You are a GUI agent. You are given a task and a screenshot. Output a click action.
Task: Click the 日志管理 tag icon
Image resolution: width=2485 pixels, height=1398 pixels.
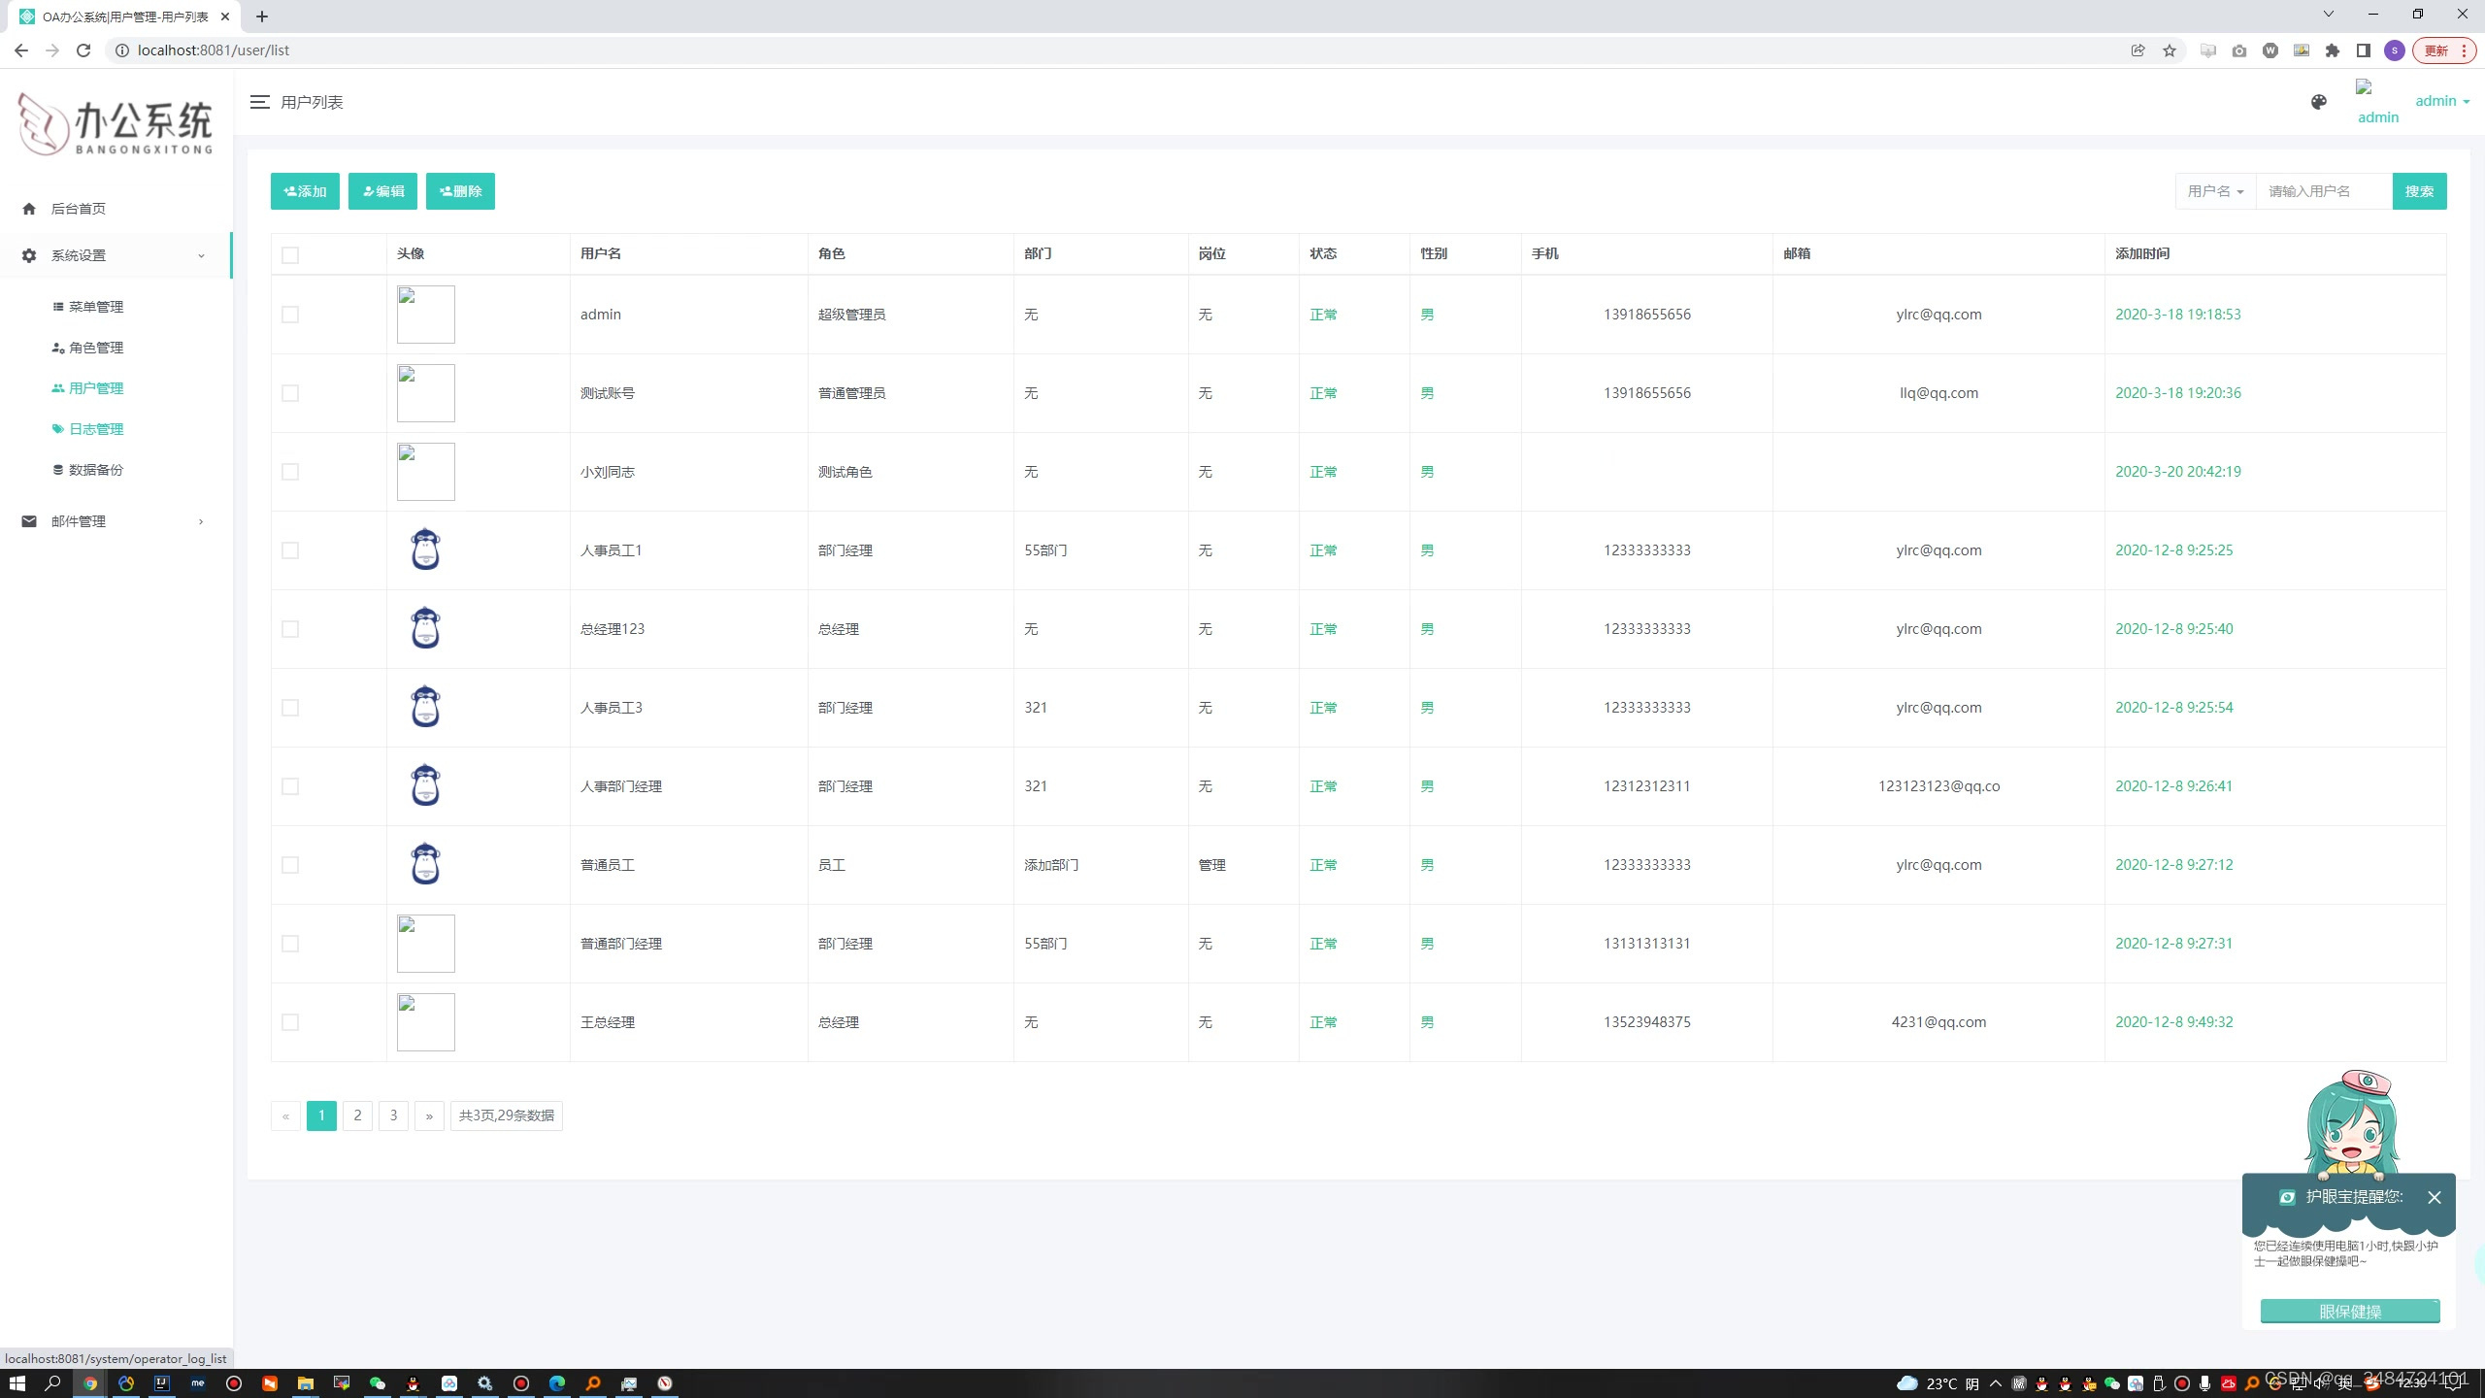[56, 428]
